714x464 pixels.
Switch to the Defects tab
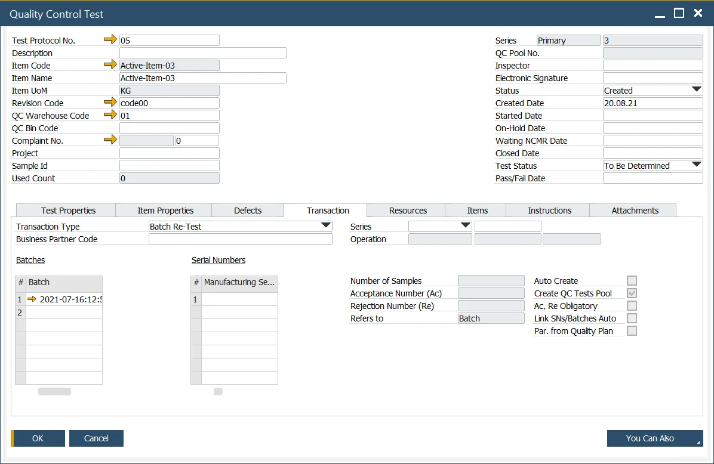coord(248,211)
